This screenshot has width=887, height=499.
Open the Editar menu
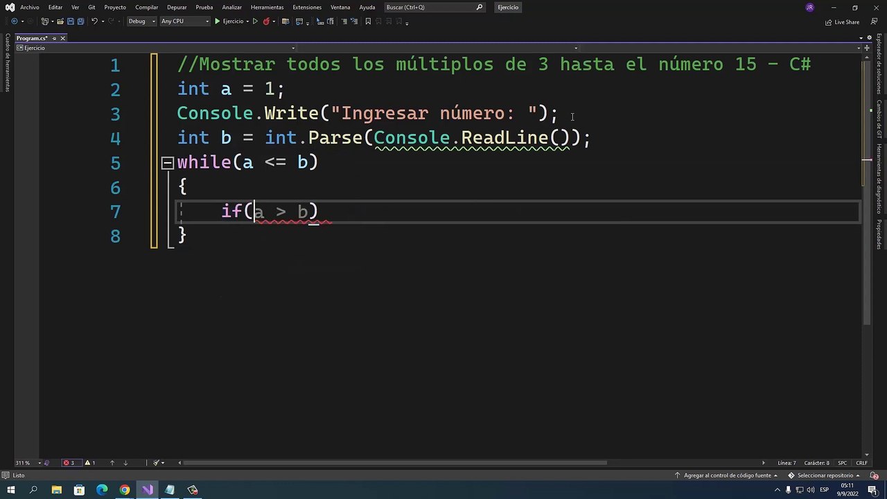pyautogui.click(x=55, y=7)
